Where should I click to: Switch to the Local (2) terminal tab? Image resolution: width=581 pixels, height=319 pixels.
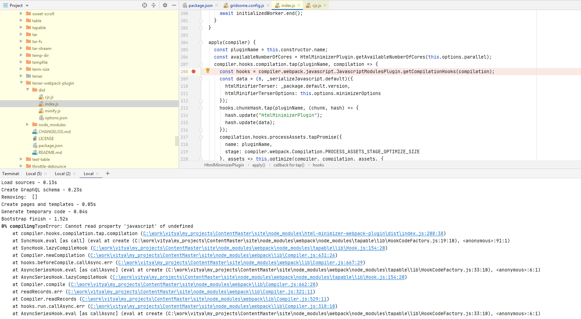coord(62,173)
